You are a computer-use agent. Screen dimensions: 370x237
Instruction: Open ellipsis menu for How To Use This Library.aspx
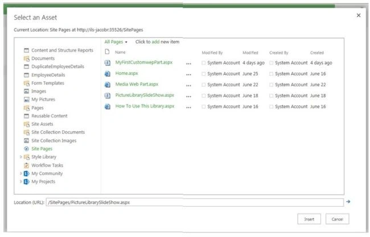click(188, 108)
